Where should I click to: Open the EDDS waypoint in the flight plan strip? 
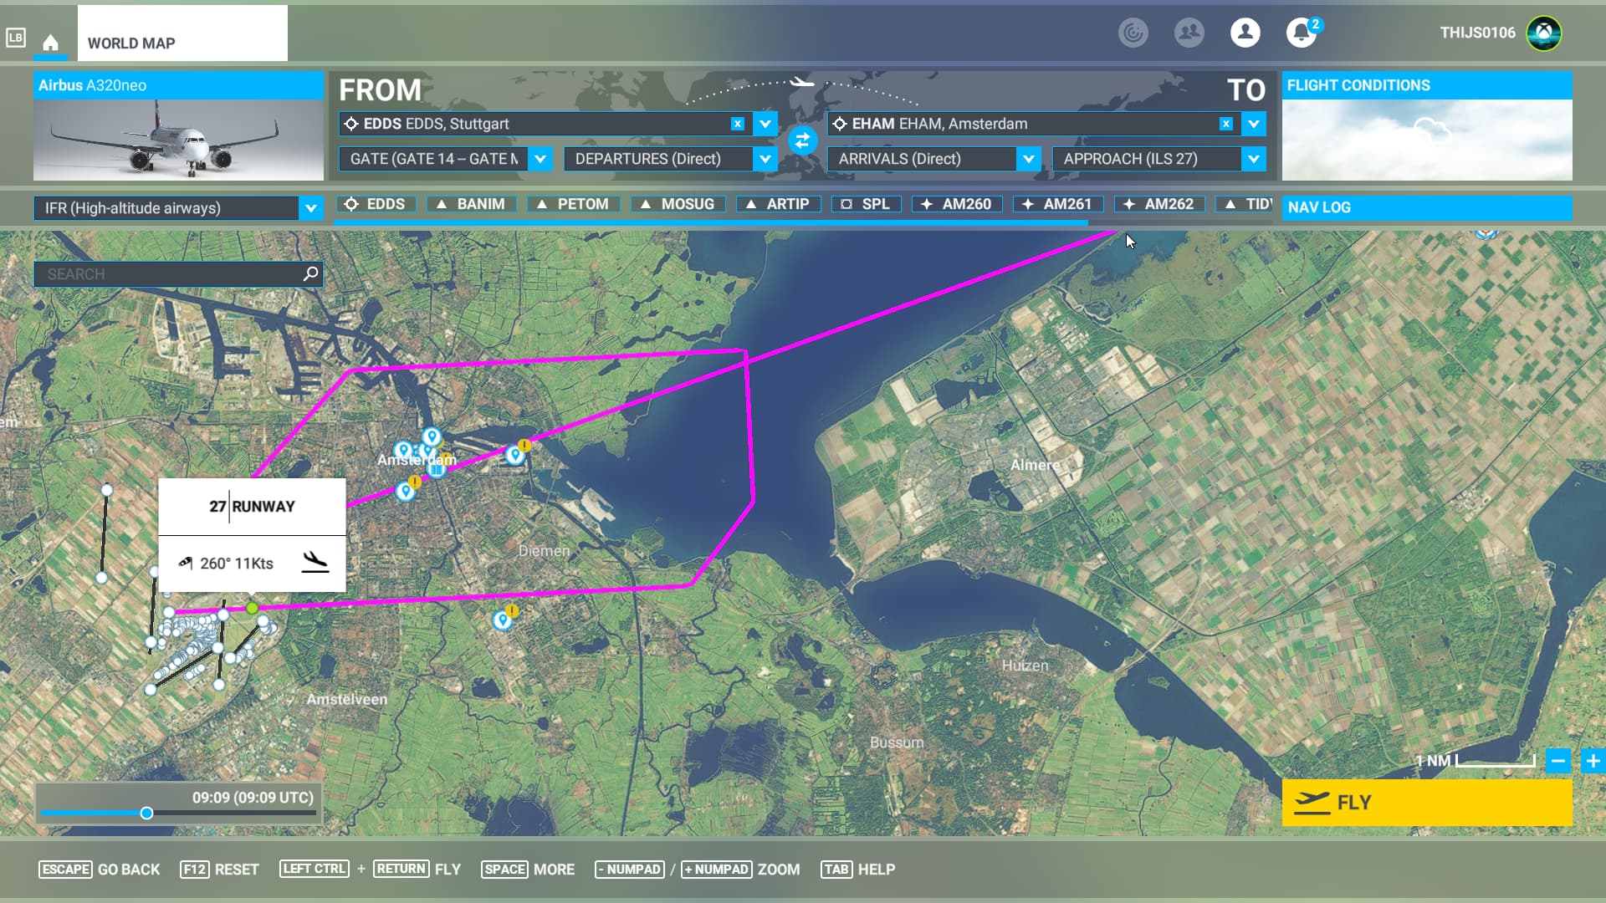(376, 203)
